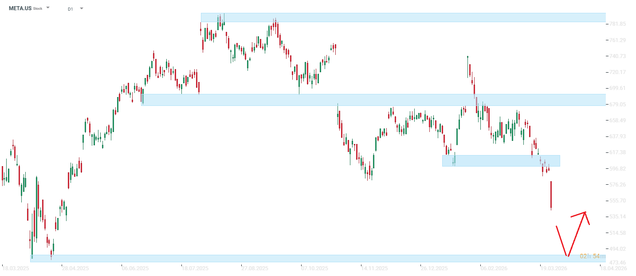Click the 473.46 price axis label

(x=617, y=263)
